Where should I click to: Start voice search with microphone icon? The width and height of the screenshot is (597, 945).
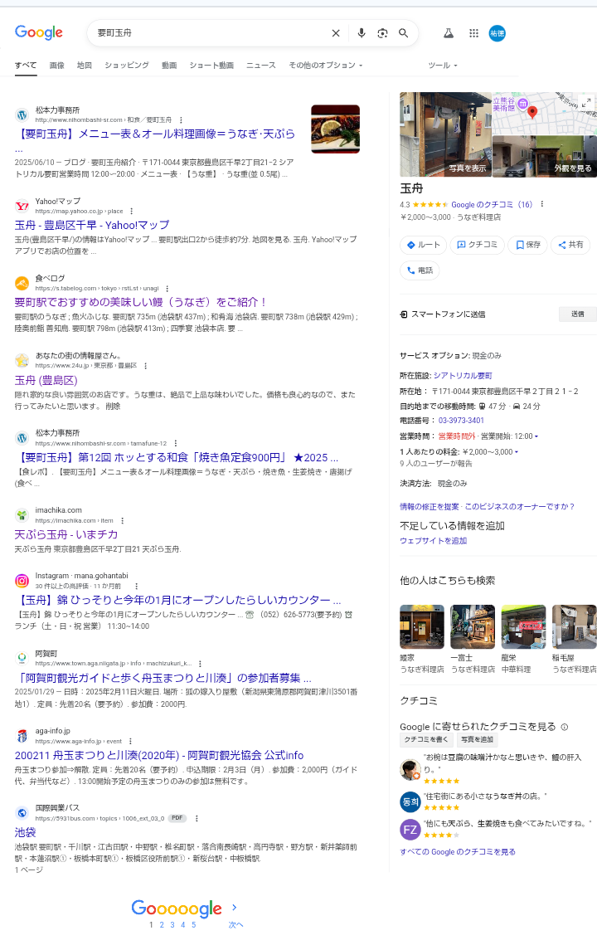pos(362,33)
